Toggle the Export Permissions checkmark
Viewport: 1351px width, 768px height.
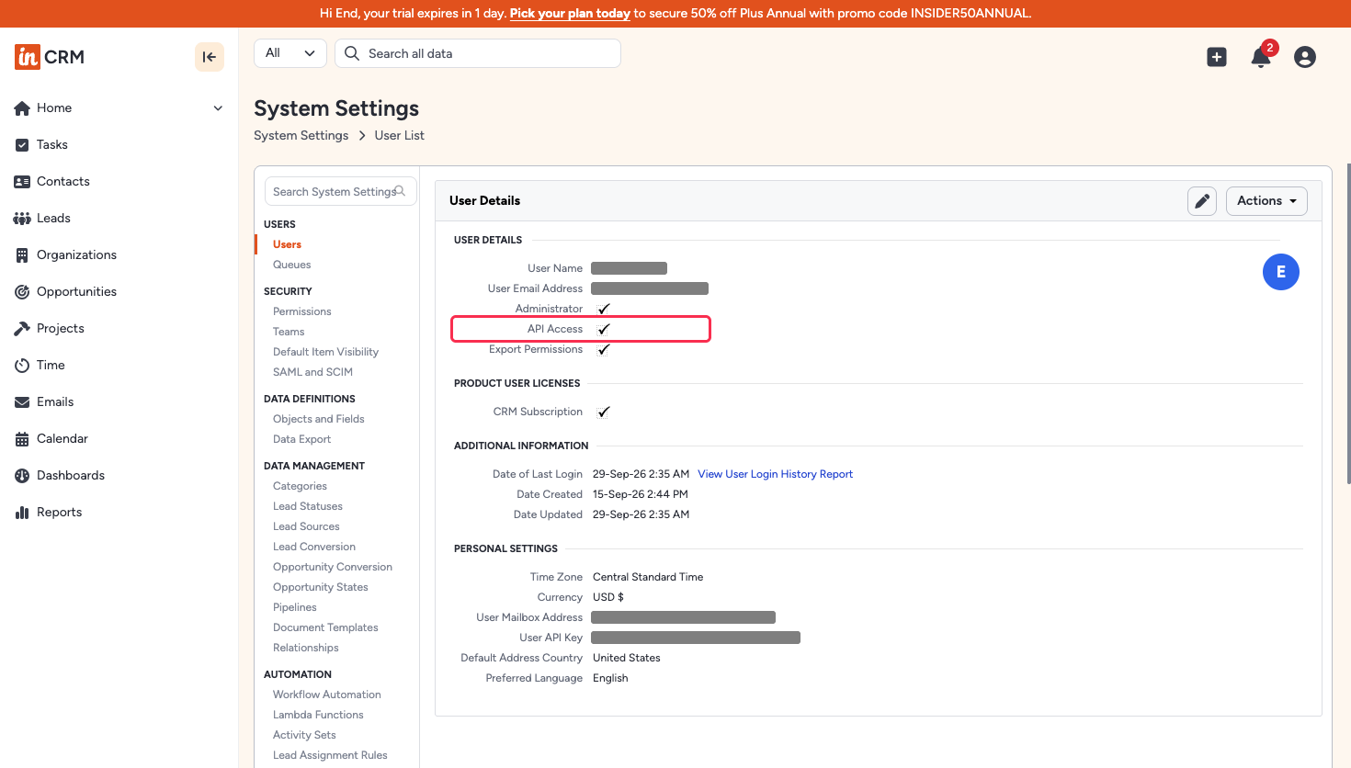pyautogui.click(x=604, y=349)
